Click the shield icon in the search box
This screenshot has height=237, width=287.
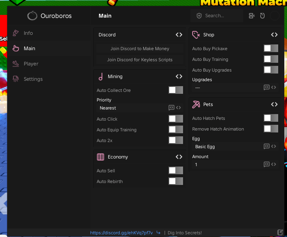[199, 16]
